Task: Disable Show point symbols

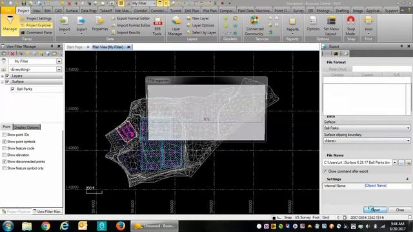Action: 5,142
